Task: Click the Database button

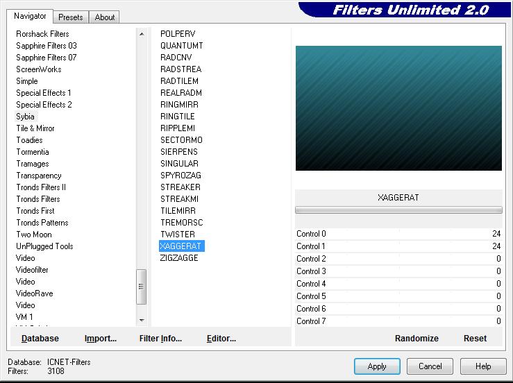Action: 40,338
